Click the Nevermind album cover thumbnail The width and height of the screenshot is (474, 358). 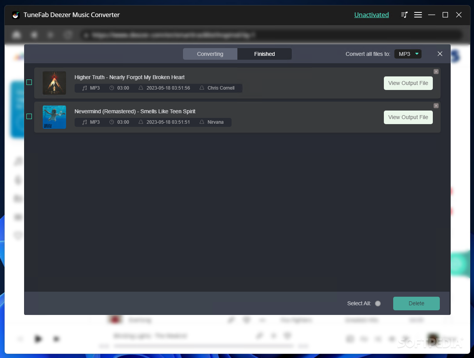click(54, 117)
